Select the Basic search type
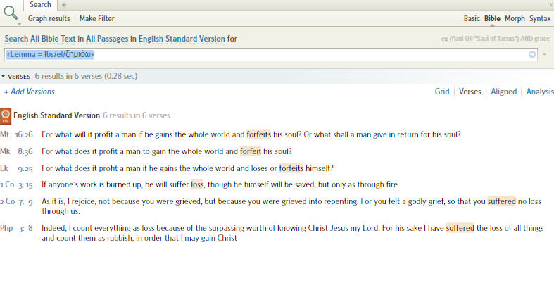Viewport: 554px width, 290px height. click(x=472, y=18)
